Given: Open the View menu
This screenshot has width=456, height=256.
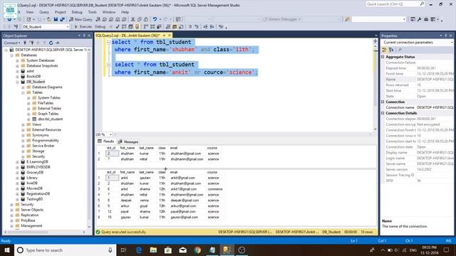Looking at the screenshot, I should click(x=30, y=12).
